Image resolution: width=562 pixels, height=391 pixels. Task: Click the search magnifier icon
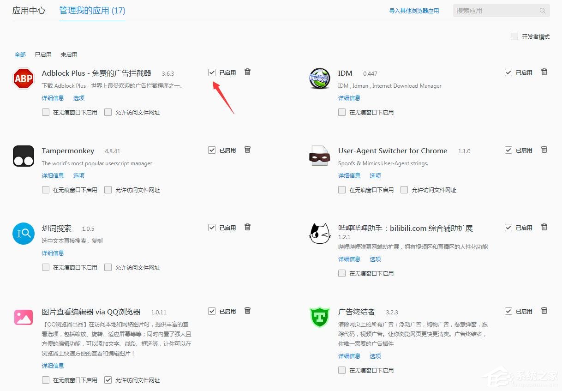(543, 10)
